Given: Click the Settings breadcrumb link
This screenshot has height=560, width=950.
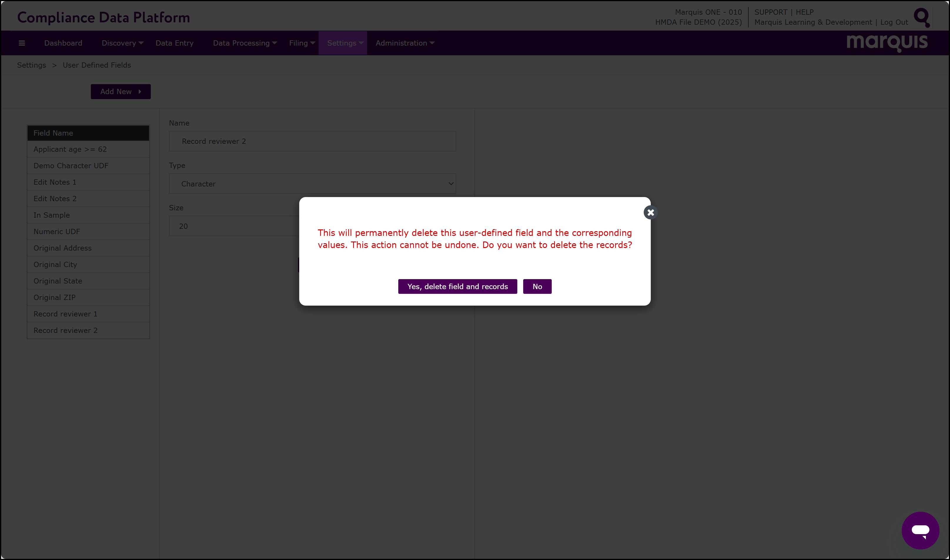Looking at the screenshot, I should tap(31, 65).
